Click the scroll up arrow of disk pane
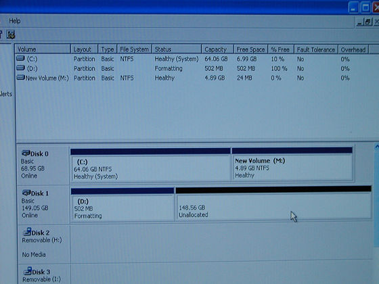The height and width of the screenshot is (284, 379). pos(376,147)
